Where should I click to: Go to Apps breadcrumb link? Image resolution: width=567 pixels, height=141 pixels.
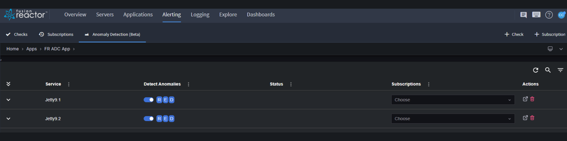click(31, 49)
